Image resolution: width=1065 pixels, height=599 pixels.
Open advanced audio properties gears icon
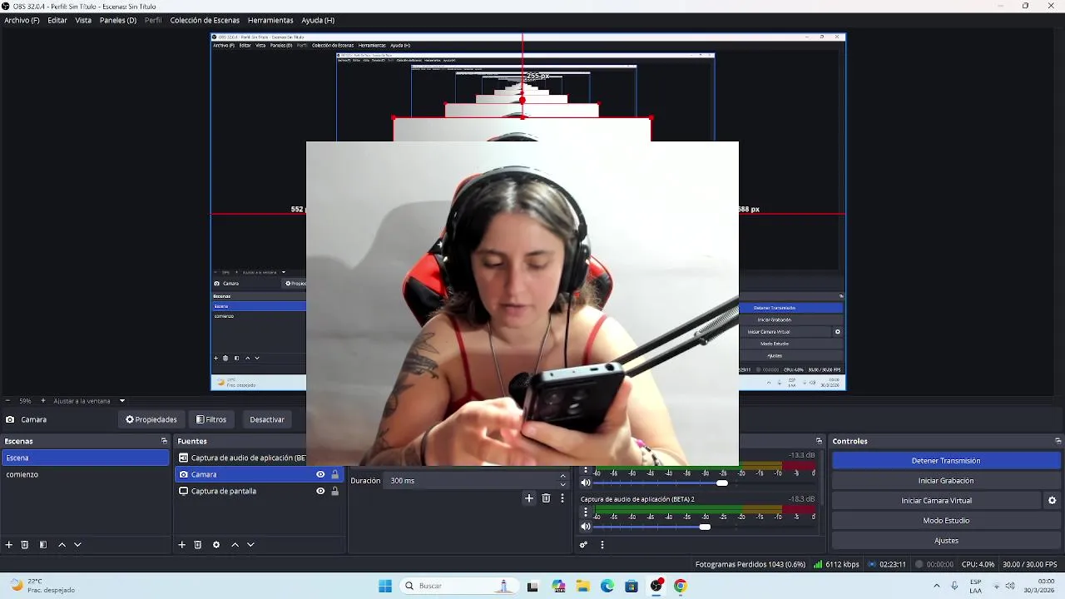[583, 545]
